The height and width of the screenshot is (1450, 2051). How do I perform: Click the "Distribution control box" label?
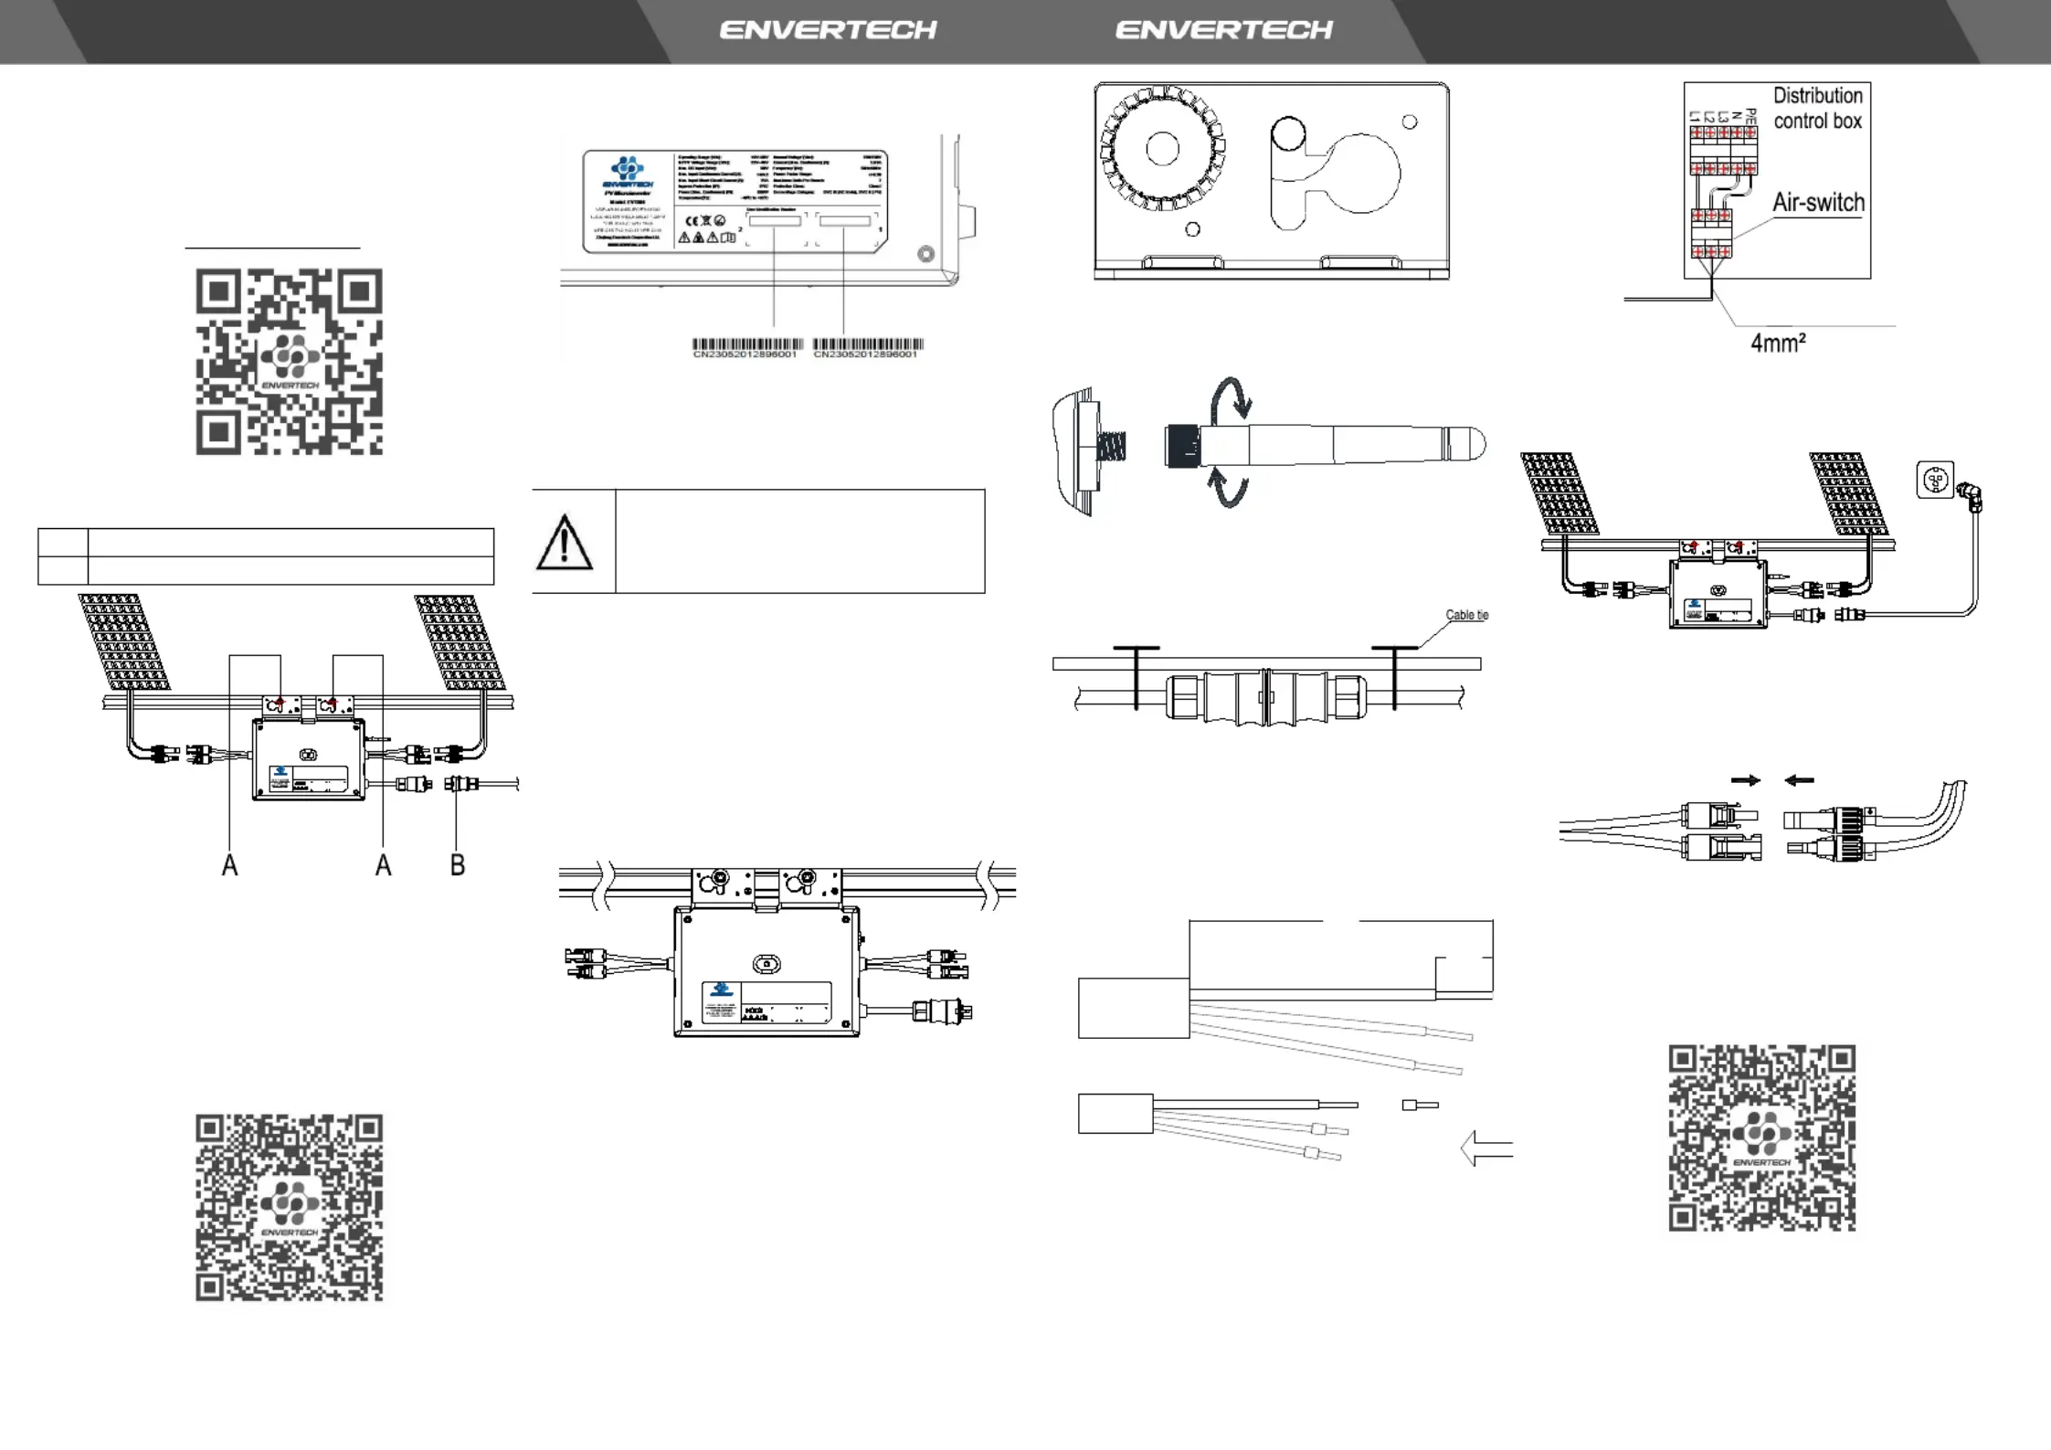(1817, 108)
